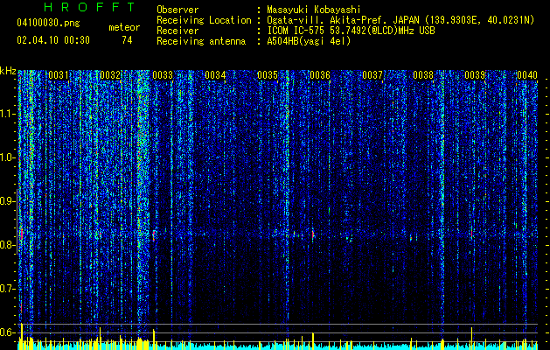The height and width of the screenshot is (350, 550).
Task: Click the file name 04100030.png
Action: pyautogui.click(x=48, y=23)
